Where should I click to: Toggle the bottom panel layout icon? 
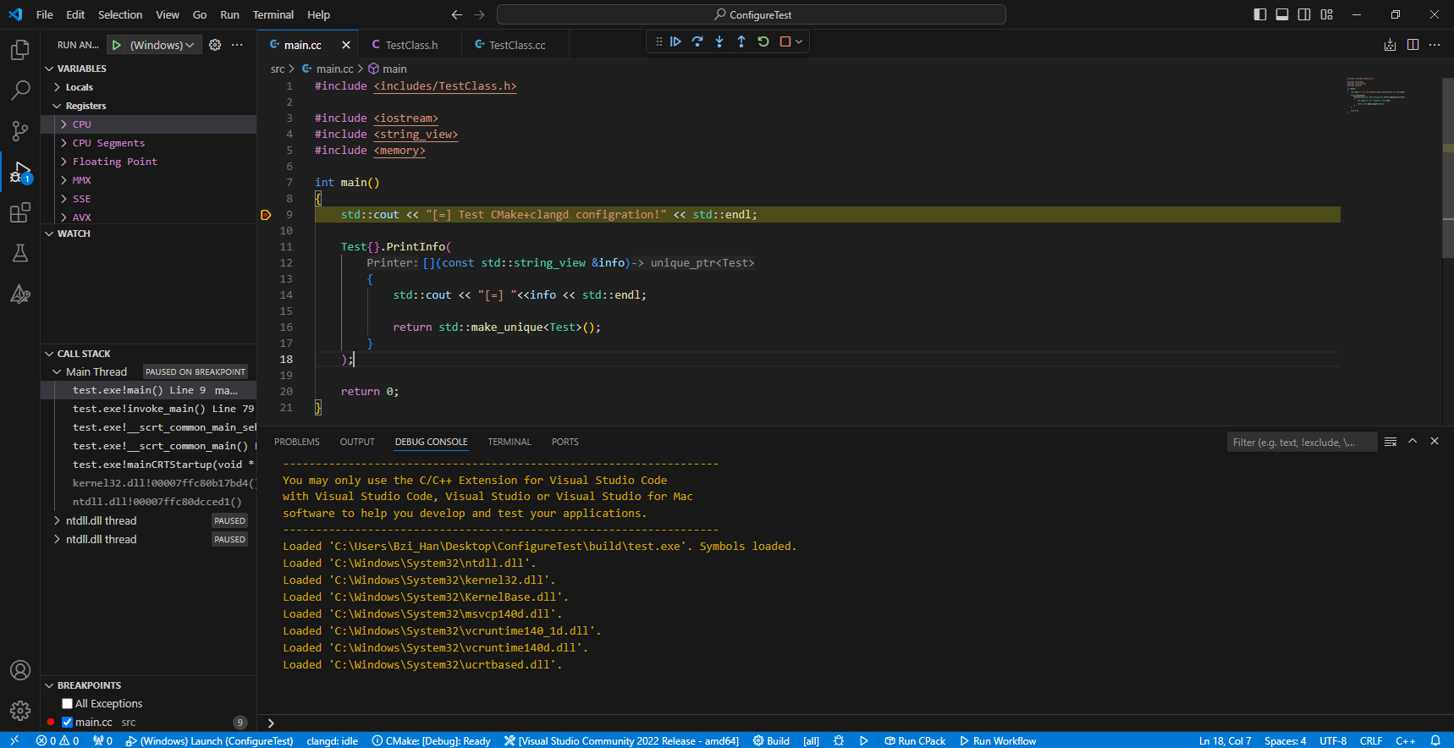click(1282, 14)
